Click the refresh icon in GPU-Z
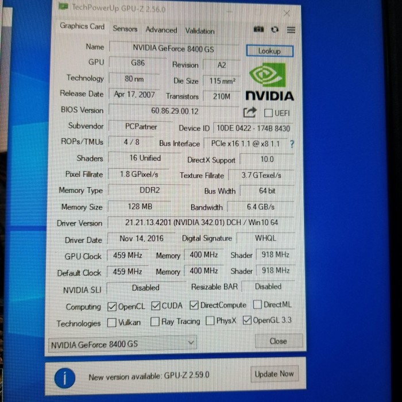The image size is (402, 402). (x=275, y=30)
